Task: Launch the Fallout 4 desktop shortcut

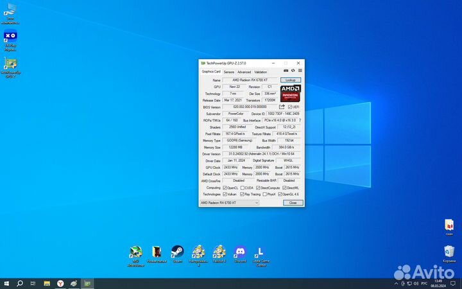Action: tap(219, 254)
